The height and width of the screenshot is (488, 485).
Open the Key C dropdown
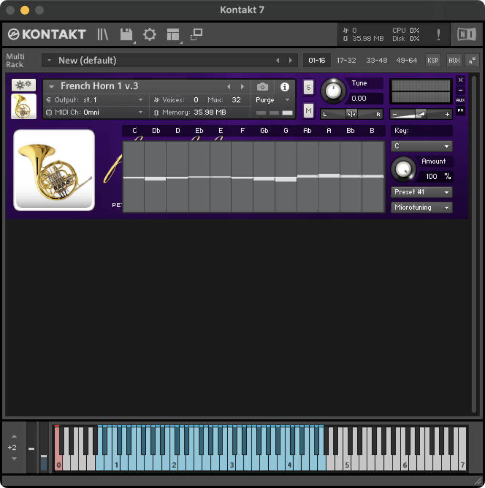[x=422, y=146]
